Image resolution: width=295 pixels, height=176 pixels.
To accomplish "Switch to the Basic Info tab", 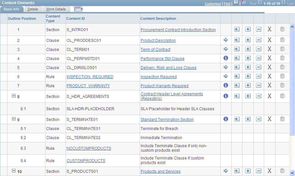I will pos(11,9).
